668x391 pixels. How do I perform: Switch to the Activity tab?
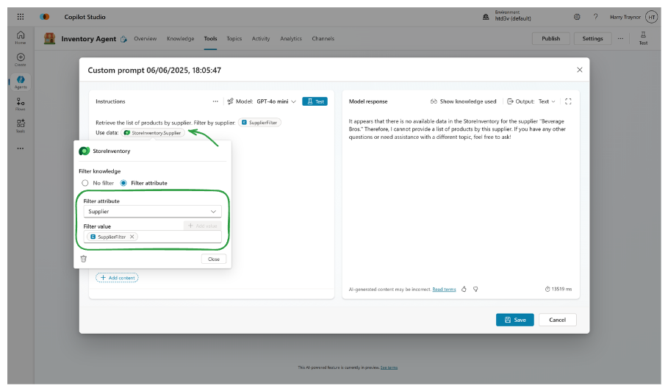point(261,38)
